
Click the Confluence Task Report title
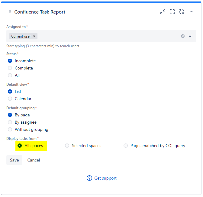40,12
